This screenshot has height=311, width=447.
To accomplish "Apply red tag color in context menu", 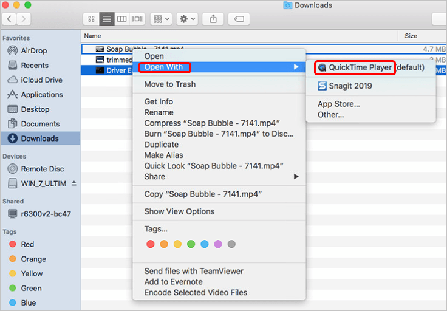I will tap(150, 244).
